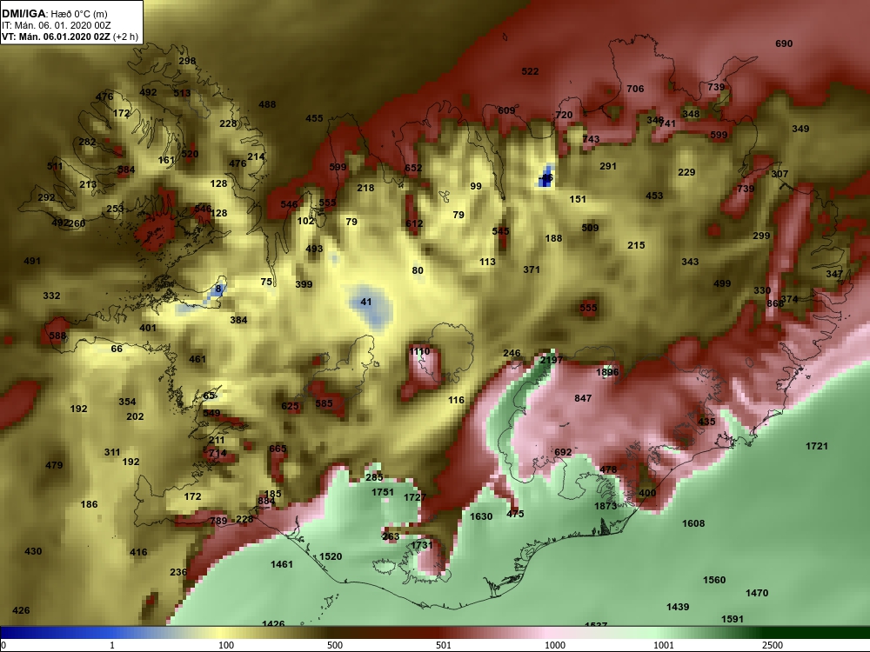Click the map value 1520
Image resolution: width=870 pixels, height=652 pixels.
click(x=331, y=556)
